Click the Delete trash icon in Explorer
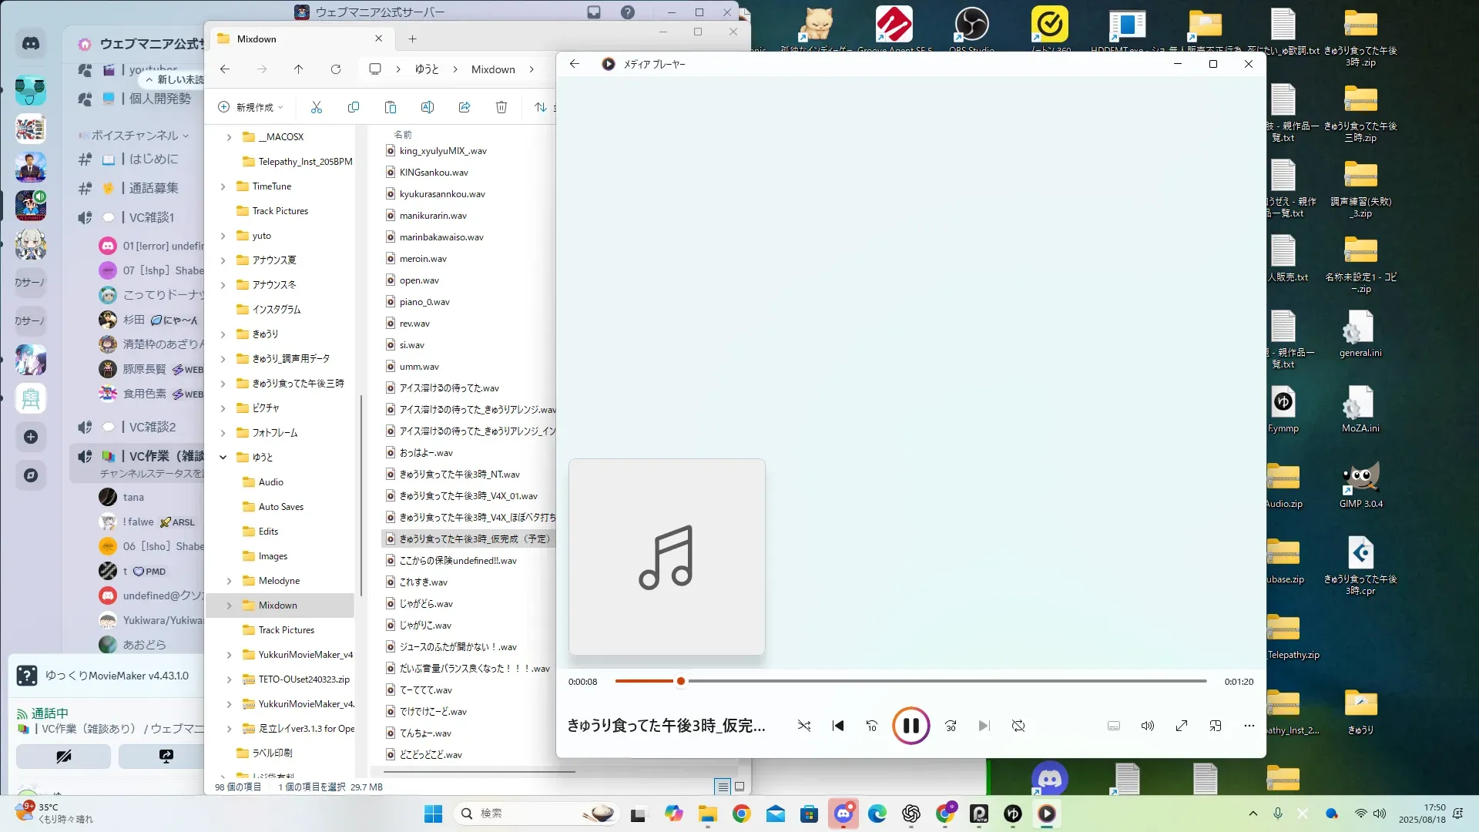Viewport: 1479px width, 832px height. point(501,107)
